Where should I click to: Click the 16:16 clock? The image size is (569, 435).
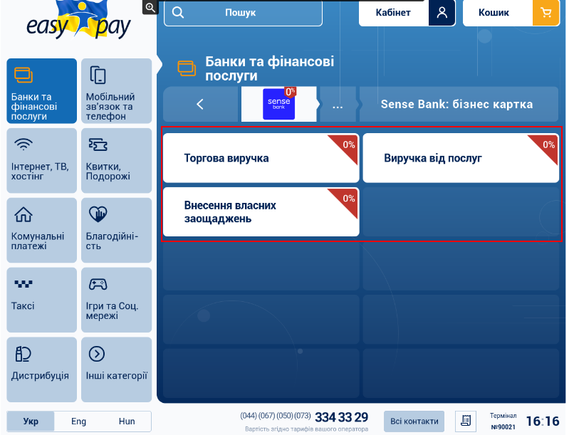543,421
